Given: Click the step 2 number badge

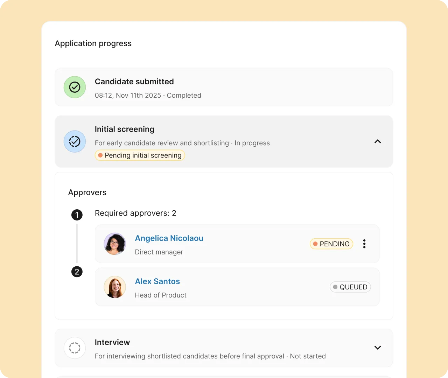Looking at the screenshot, I should point(77,272).
